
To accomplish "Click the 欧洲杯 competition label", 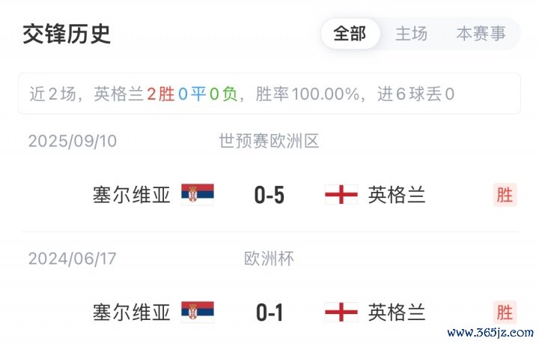I will (x=269, y=259).
